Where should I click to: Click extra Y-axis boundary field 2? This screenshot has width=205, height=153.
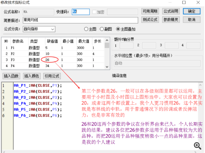[x=149, y=46]
